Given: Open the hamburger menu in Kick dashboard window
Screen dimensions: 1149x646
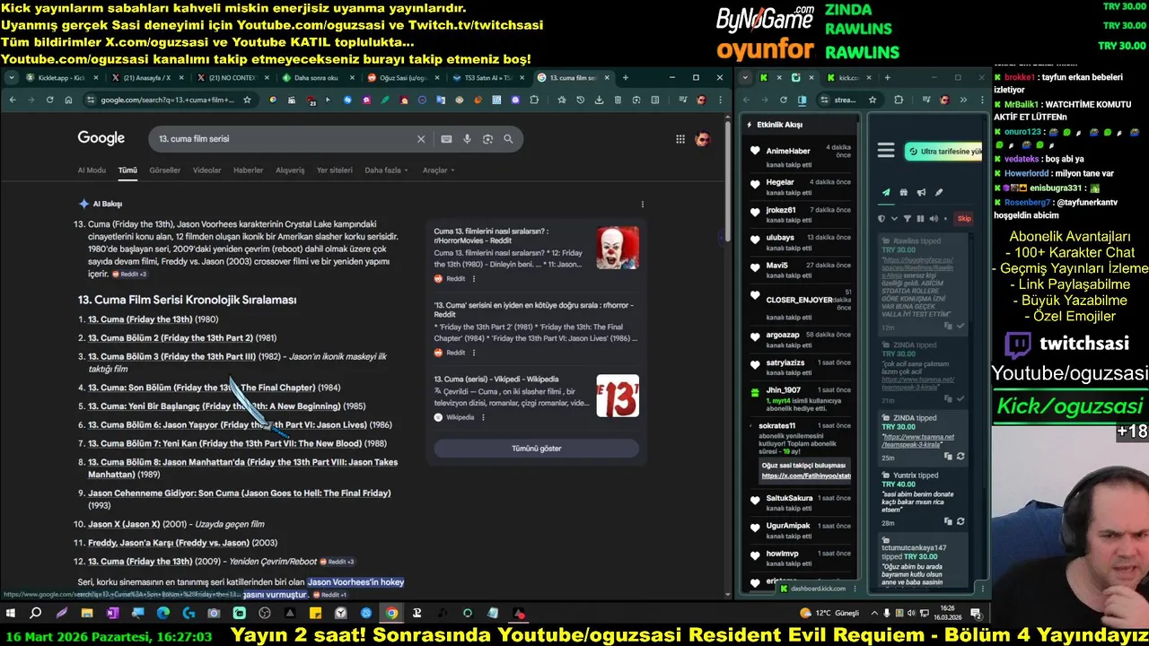Looking at the screenshot, I should (886, 151).
